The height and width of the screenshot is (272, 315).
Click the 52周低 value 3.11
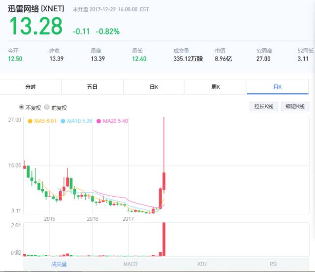click(303, 59)
